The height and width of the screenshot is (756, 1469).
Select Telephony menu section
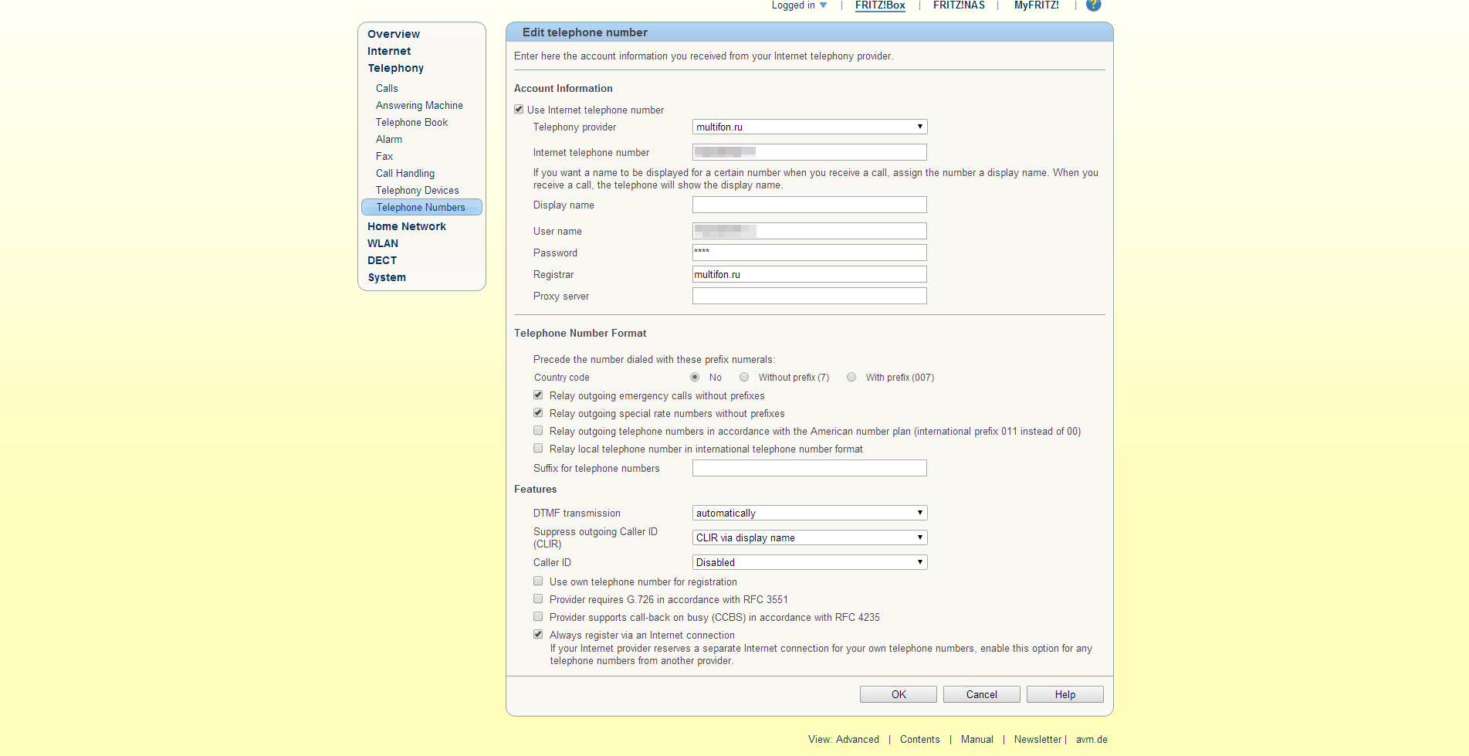coord(396,68)
